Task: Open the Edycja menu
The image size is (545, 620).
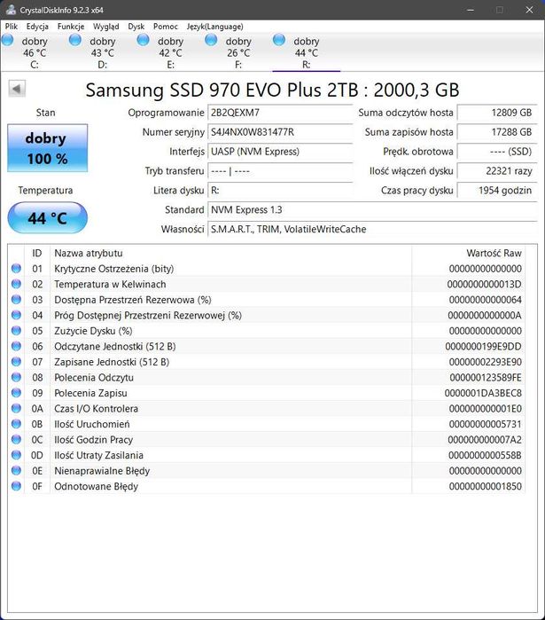Action: coord(37,27)
